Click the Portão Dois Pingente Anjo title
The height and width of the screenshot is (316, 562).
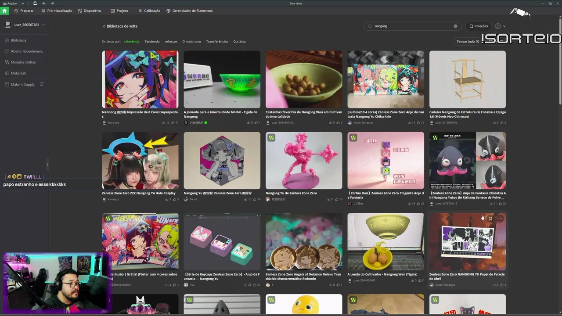385,195
